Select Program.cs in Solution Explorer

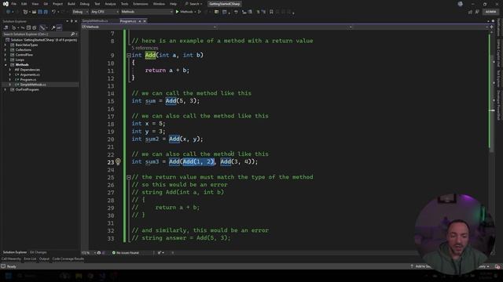[28, 80]
